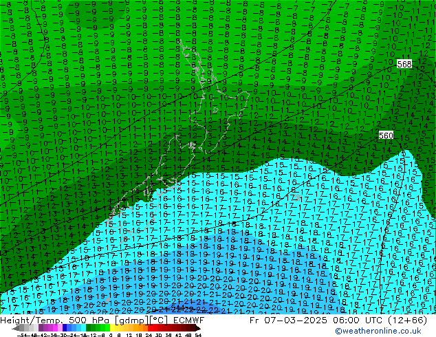Pick the bright green legend color segment
Viewport: 436px width, 337px height.
pyautogui.click(x=107, y=329)
